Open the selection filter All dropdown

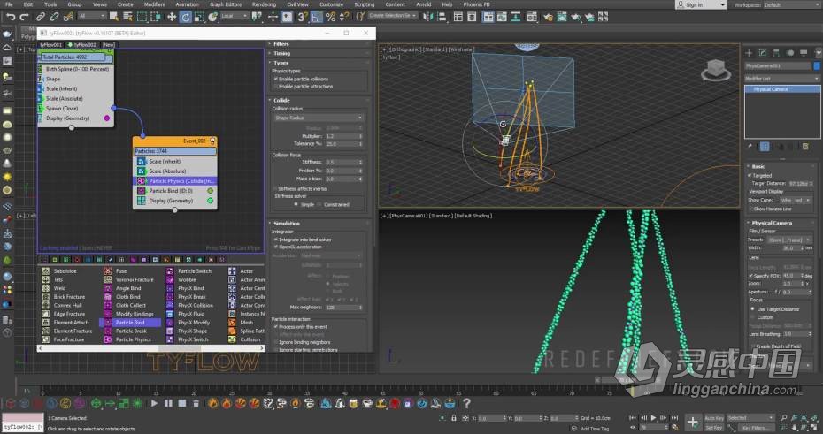point(90,17)
